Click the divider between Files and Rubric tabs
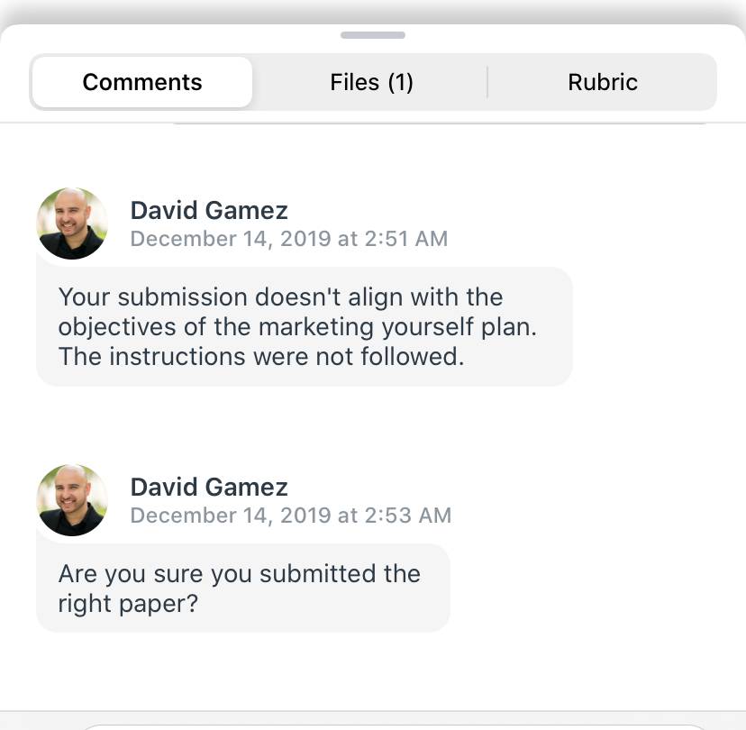The width and height of the screenshot is (746, 730). pyautogui.click(x=487, y=82)
